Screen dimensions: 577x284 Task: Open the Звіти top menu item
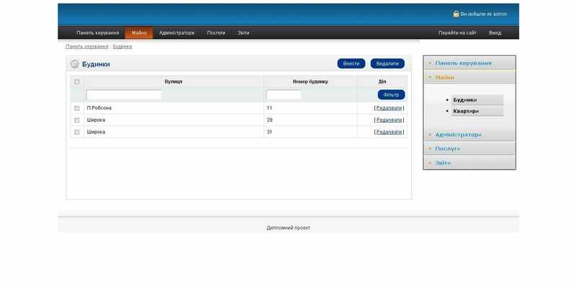[243, 32]
